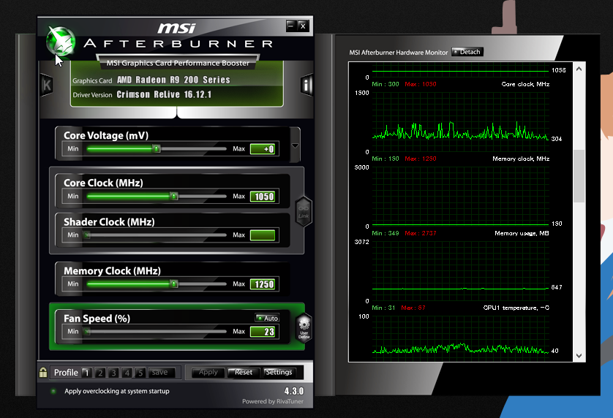Select Profile slot 2
613x418 pixels.
click(x=100, y=373)
